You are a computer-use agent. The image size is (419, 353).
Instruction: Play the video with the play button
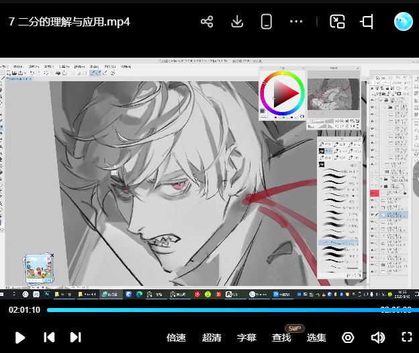(20, 338)
